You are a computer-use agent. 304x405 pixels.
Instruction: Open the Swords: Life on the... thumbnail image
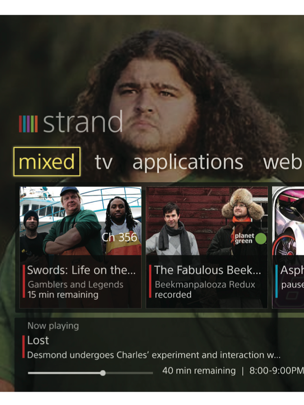click(81, 221)
